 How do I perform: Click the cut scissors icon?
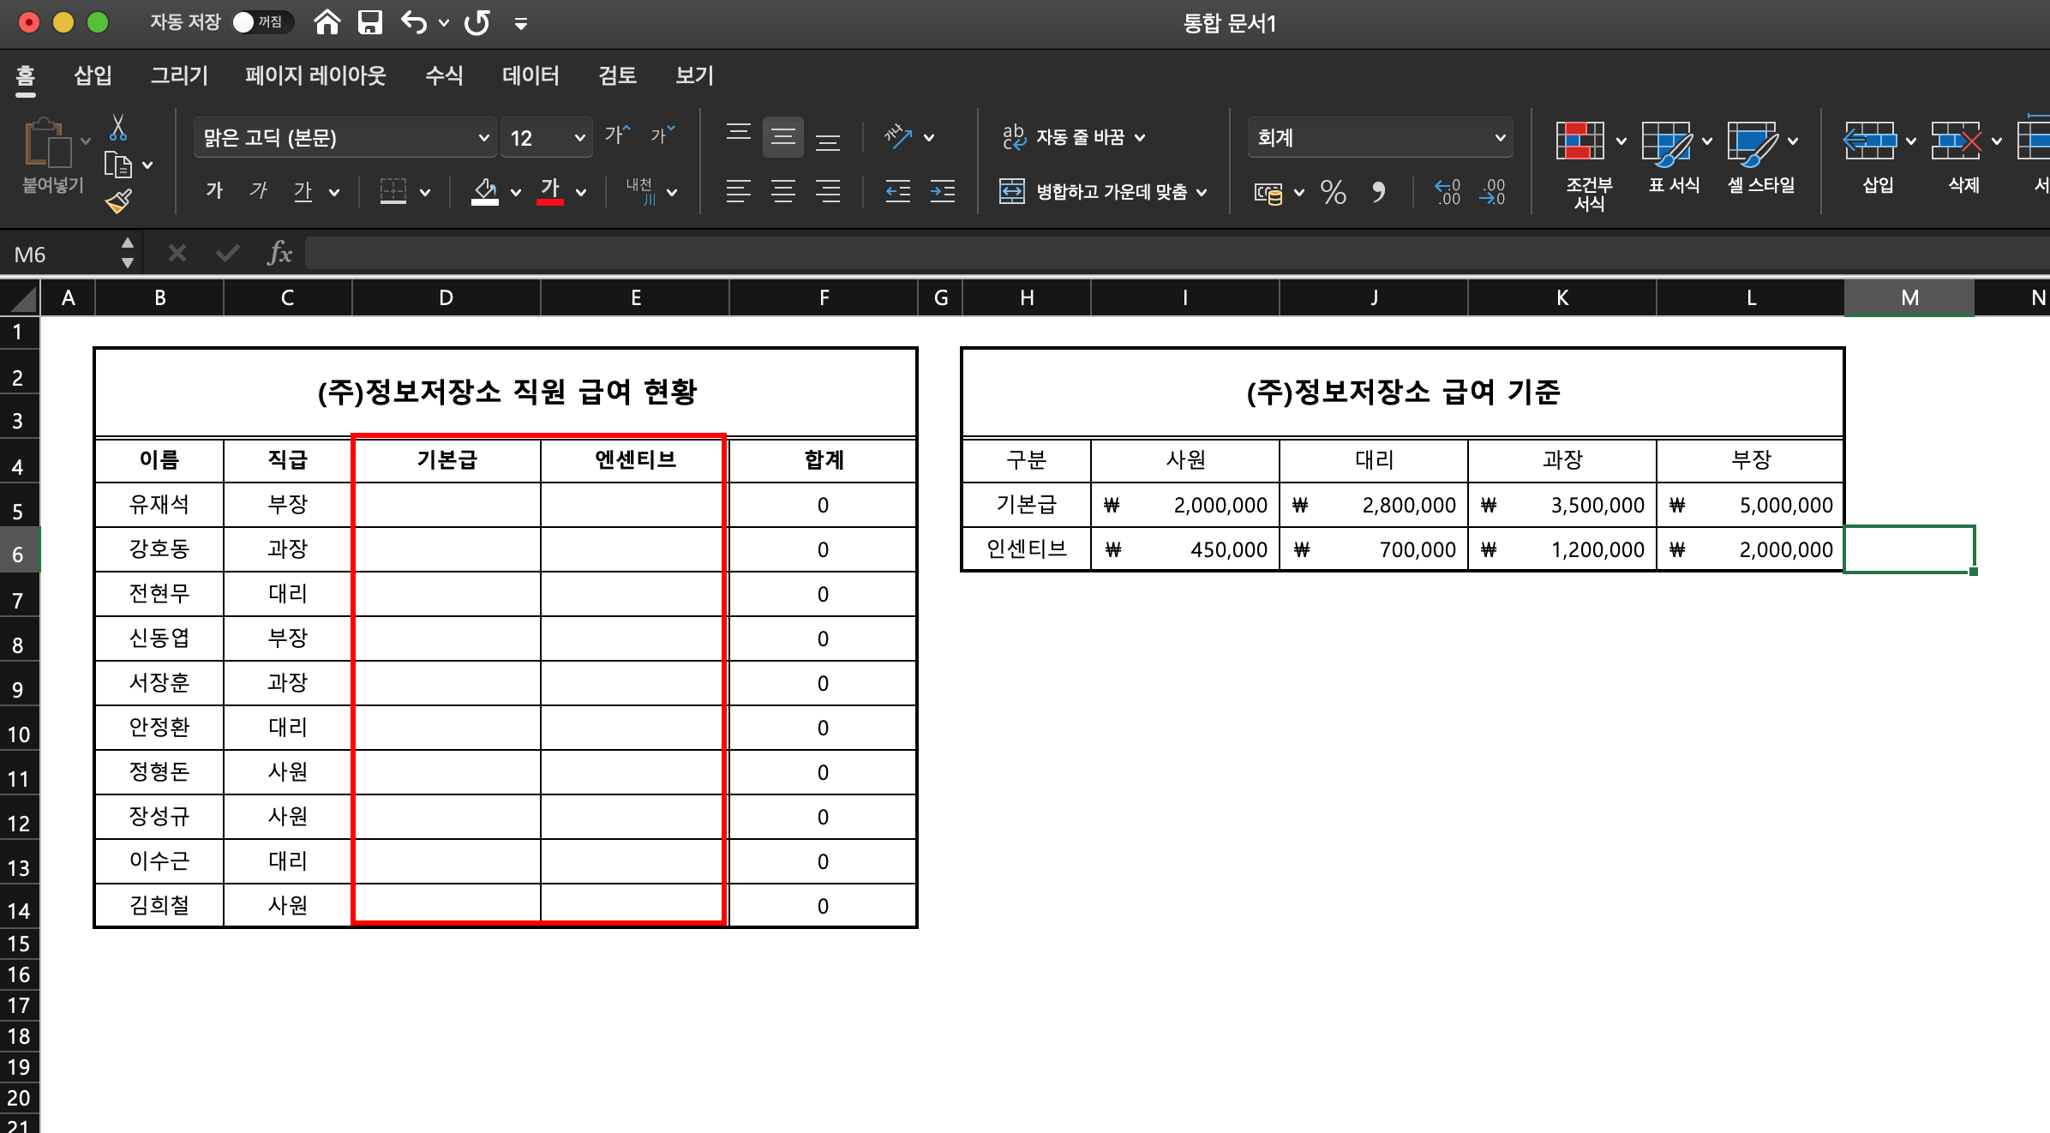click(x=118, y=129)
